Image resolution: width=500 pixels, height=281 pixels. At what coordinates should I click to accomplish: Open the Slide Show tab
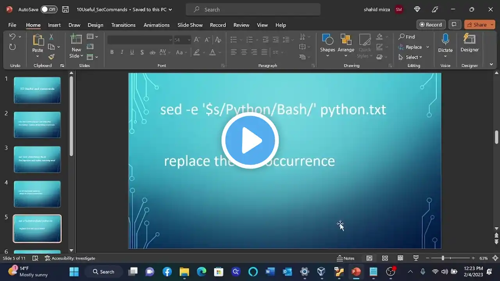[190, 25]
